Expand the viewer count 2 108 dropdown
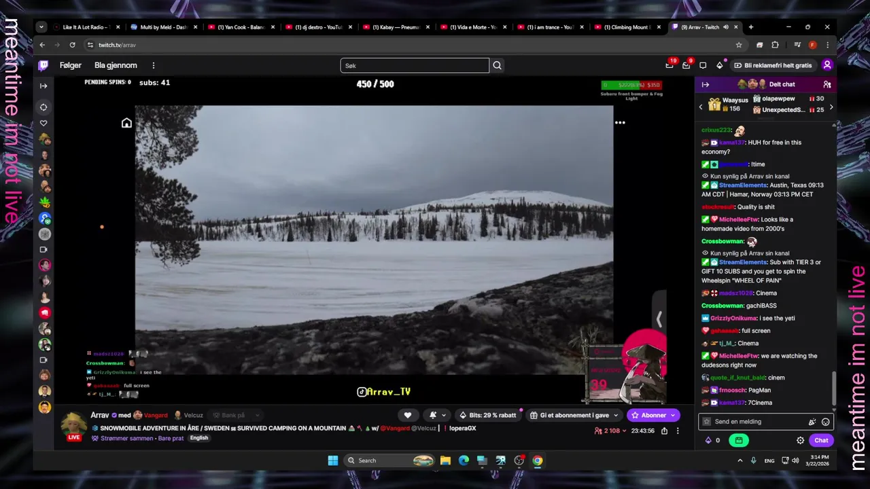870x489 pixels. pyautogui.click(x=610, y=431)
